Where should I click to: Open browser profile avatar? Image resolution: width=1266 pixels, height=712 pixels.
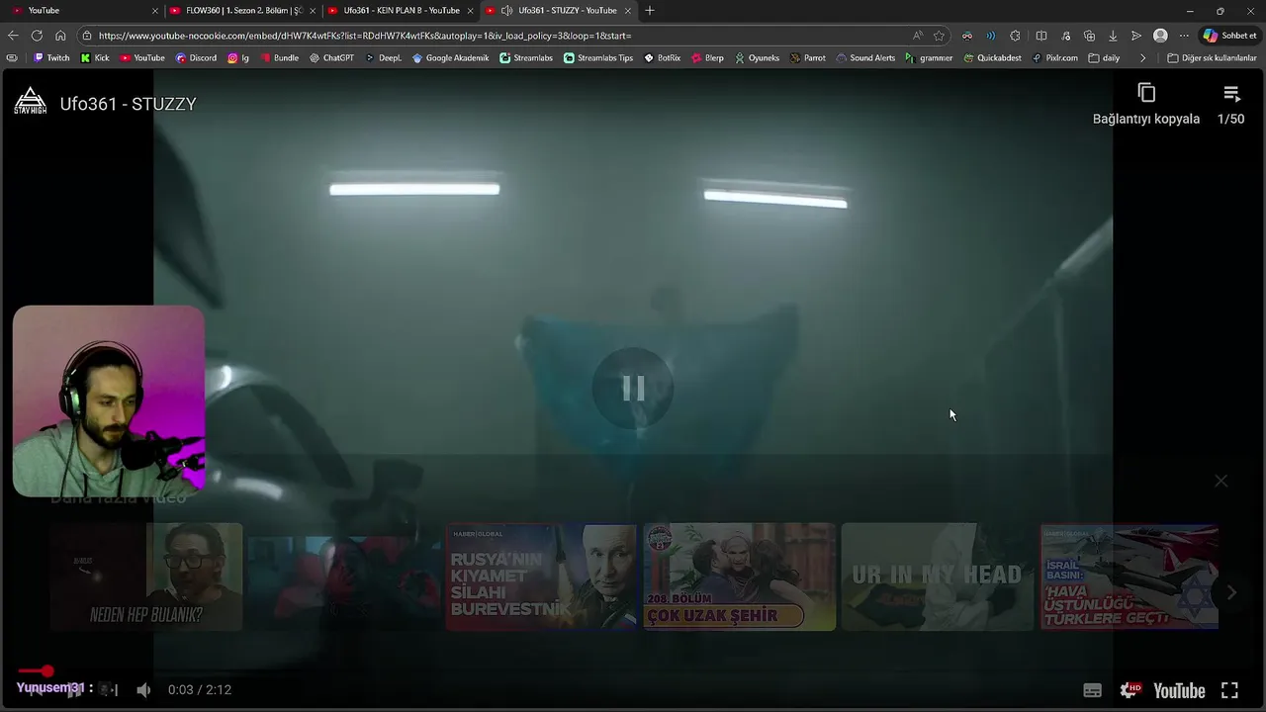coord(1160,36)
